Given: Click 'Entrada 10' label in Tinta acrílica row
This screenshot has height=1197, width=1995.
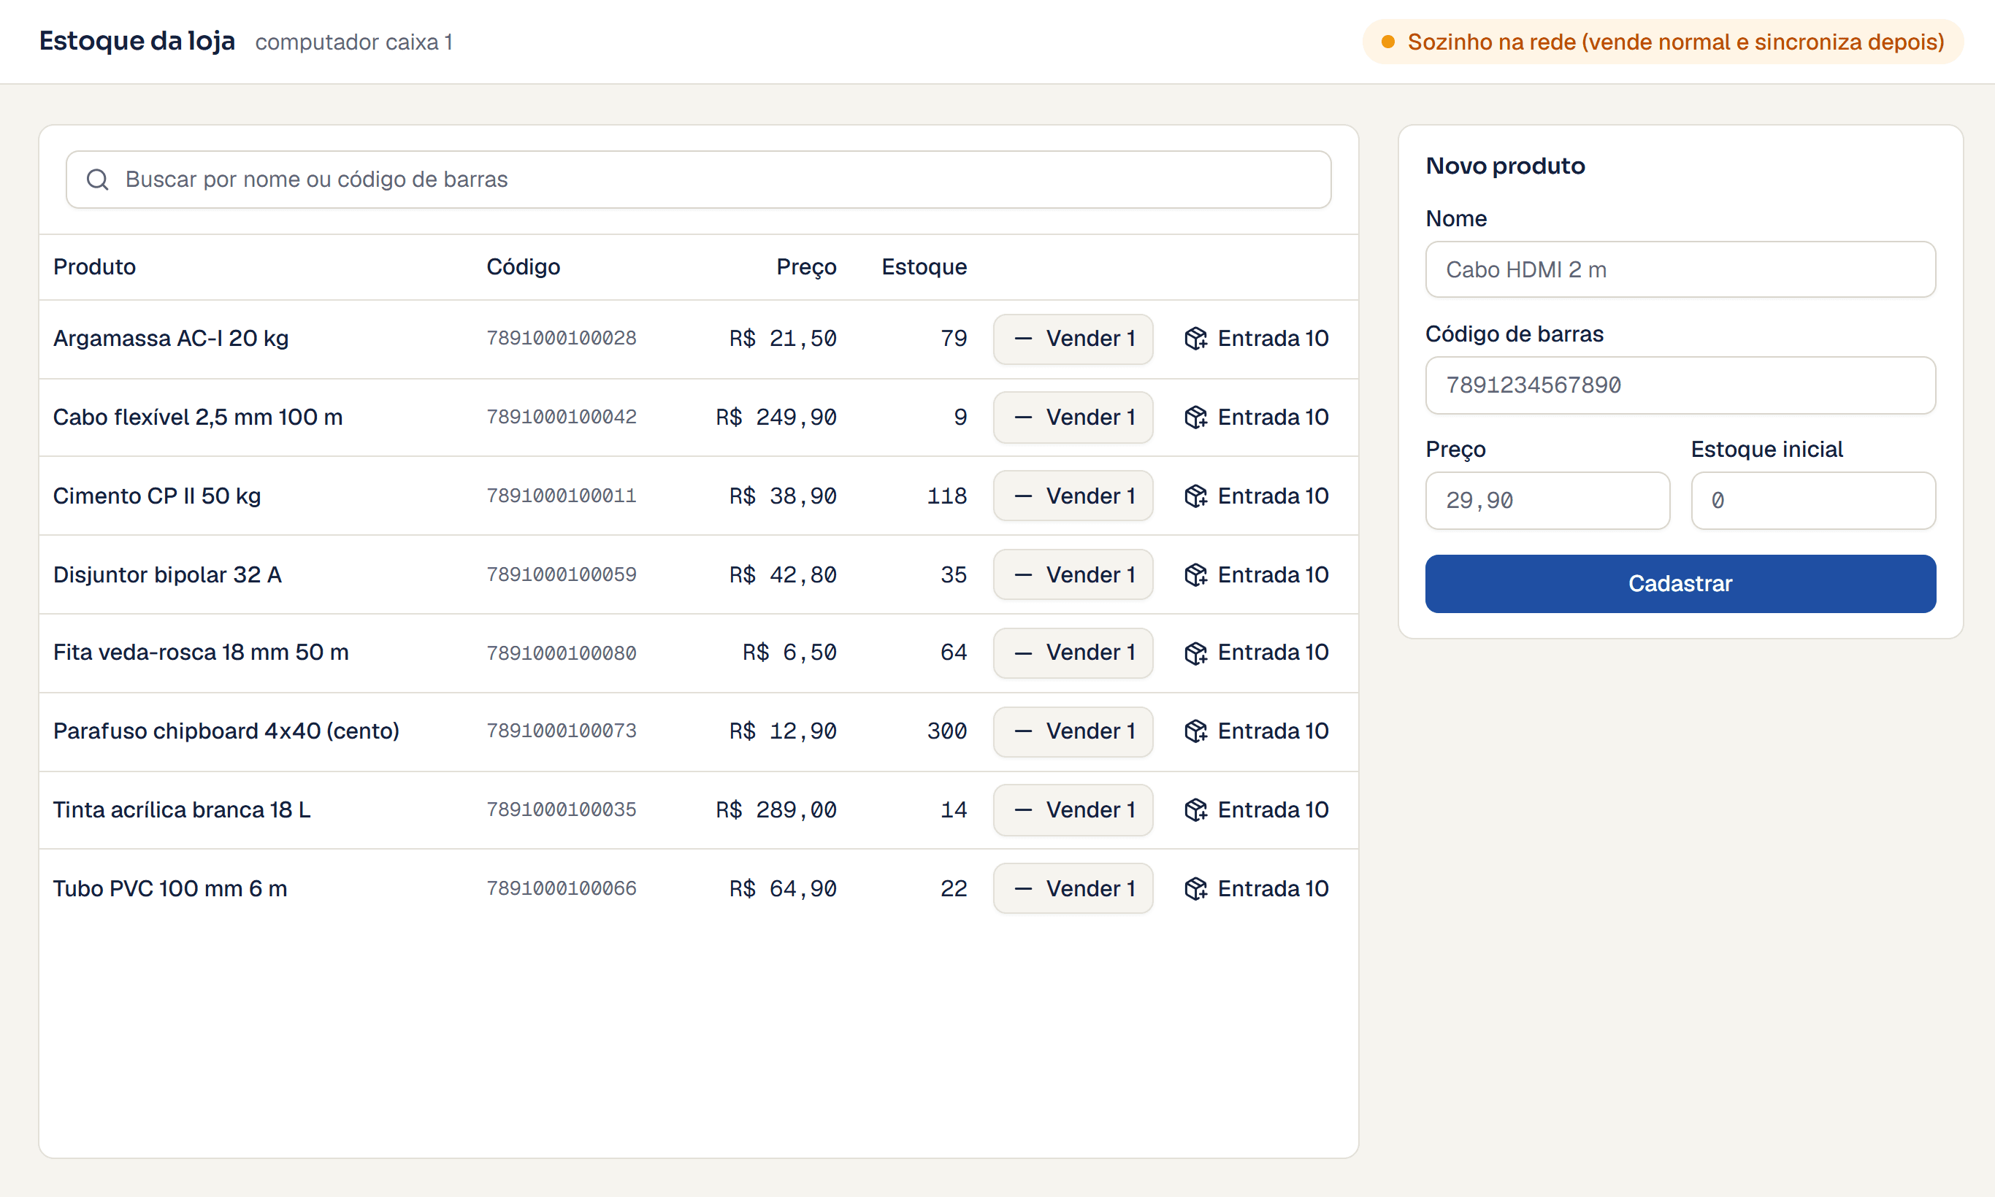Looking at the screenshot, I should tap(1273, 810).
